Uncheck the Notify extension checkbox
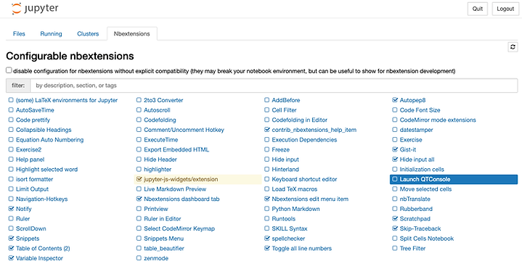The image size is (522, 269). [x=11, y=209]
